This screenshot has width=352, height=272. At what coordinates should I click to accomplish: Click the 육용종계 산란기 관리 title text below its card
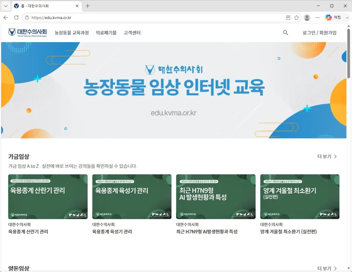point(28,231)
